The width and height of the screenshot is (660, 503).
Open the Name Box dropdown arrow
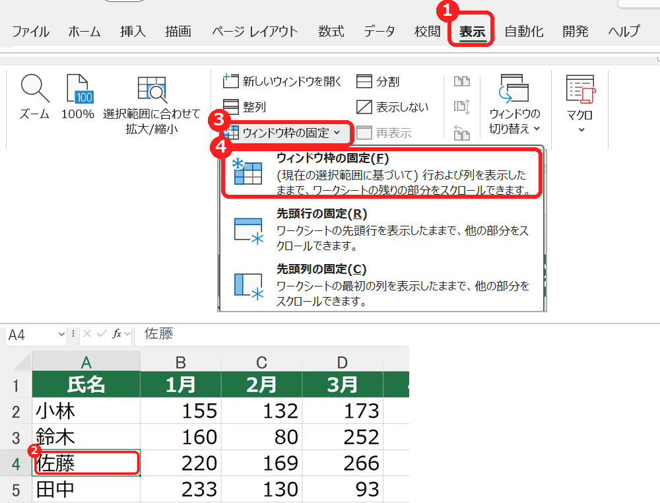[x=61, y=334]
